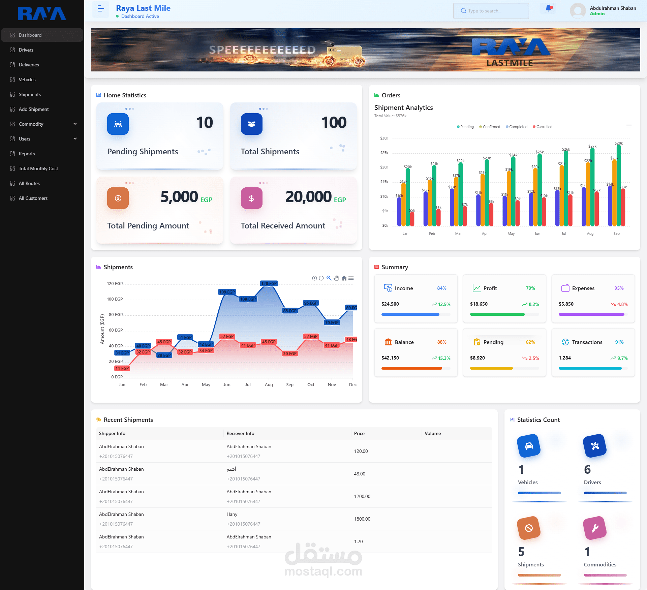The height and width of the screenshot is (590, 647).
Task: Toggle the Completed series in chart legend
Action: pyautogui.click(x=518, y=127)
